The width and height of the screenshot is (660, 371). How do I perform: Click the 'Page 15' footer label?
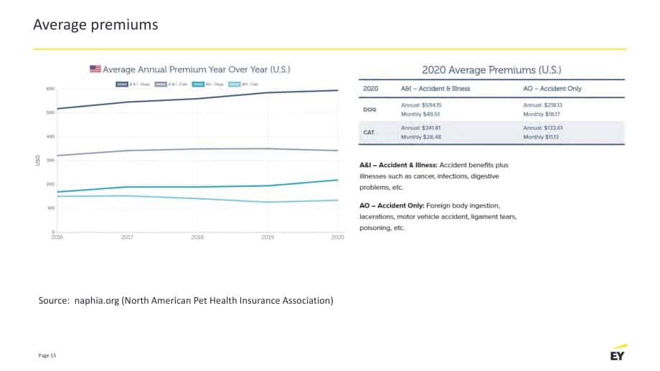(47, 355)
